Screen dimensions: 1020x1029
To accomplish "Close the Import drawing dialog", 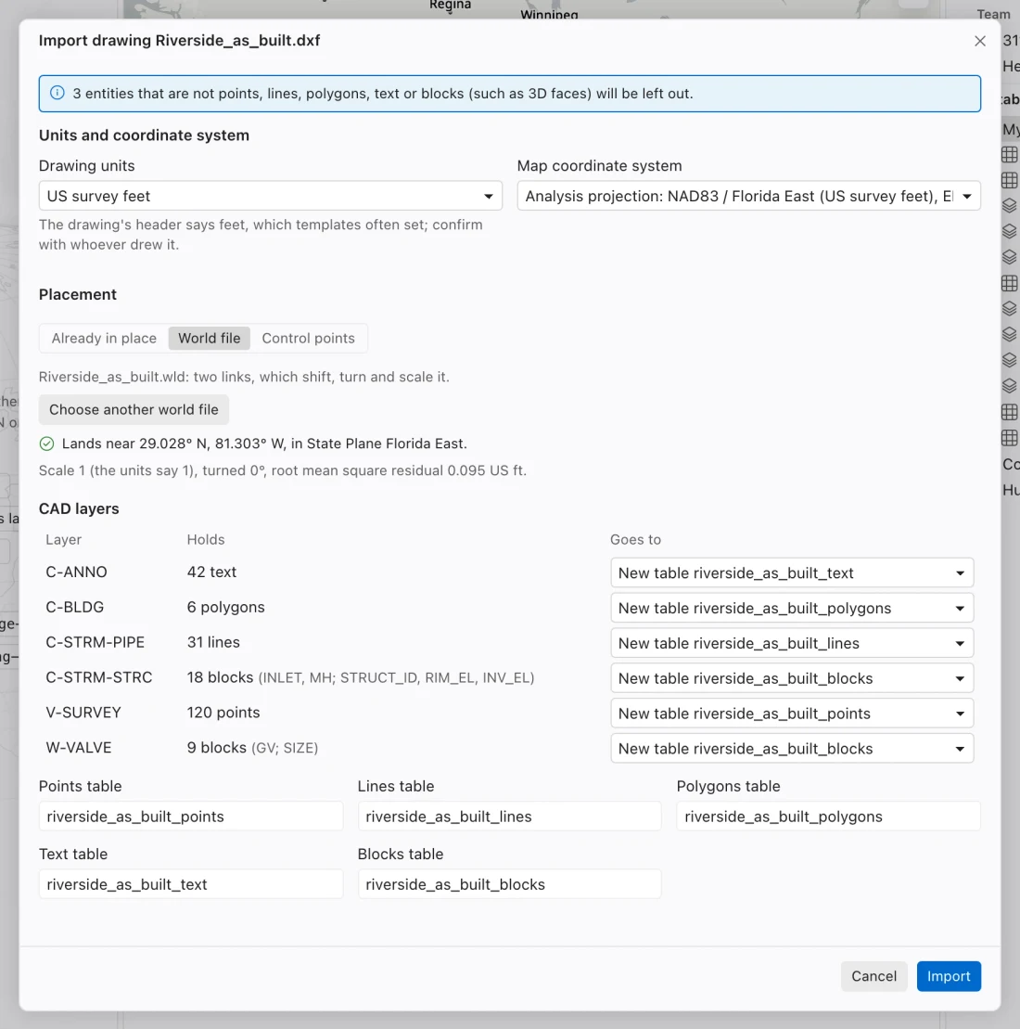I will [x=980, y=41].
